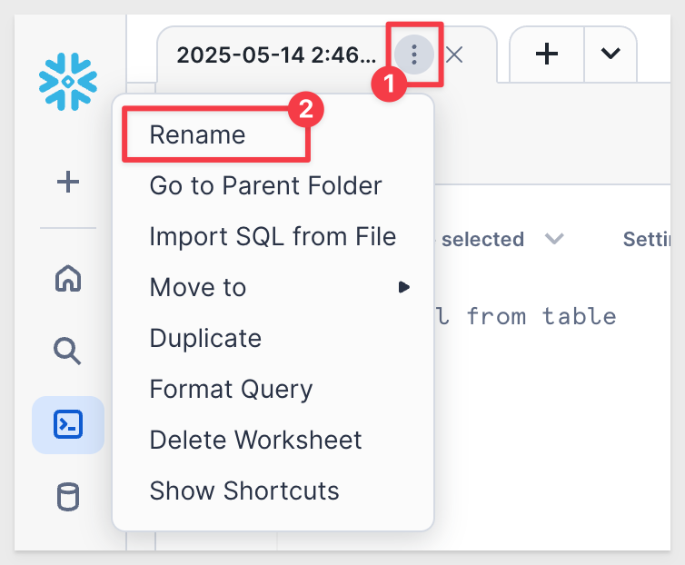The height and width of the screenshot is (565, 685).
Task: Choose Format Query menu entry
Action: [x=231, y=390]
